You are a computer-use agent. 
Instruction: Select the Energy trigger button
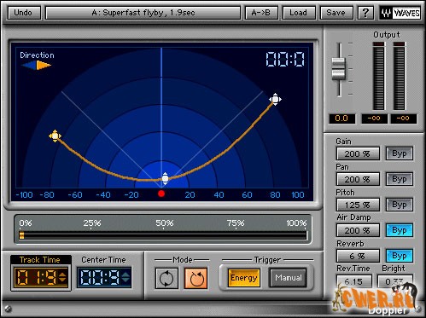[244, 278]
